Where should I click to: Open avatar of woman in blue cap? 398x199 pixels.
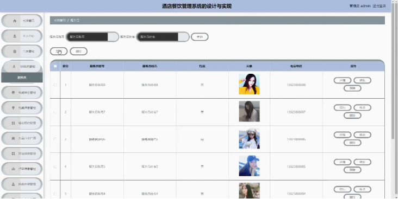[249, 166]
